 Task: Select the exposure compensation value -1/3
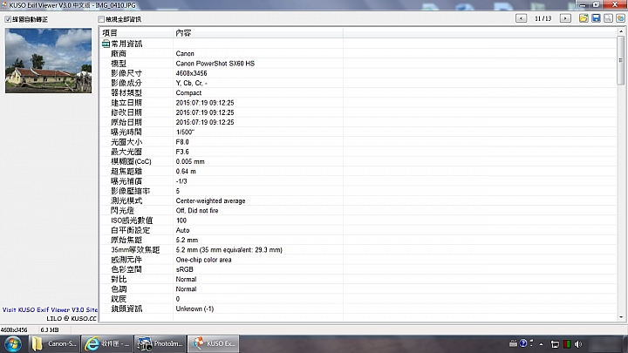[x=181, y=181]
